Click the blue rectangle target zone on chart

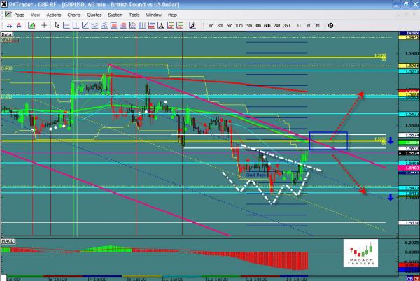[x=328, y=140]
